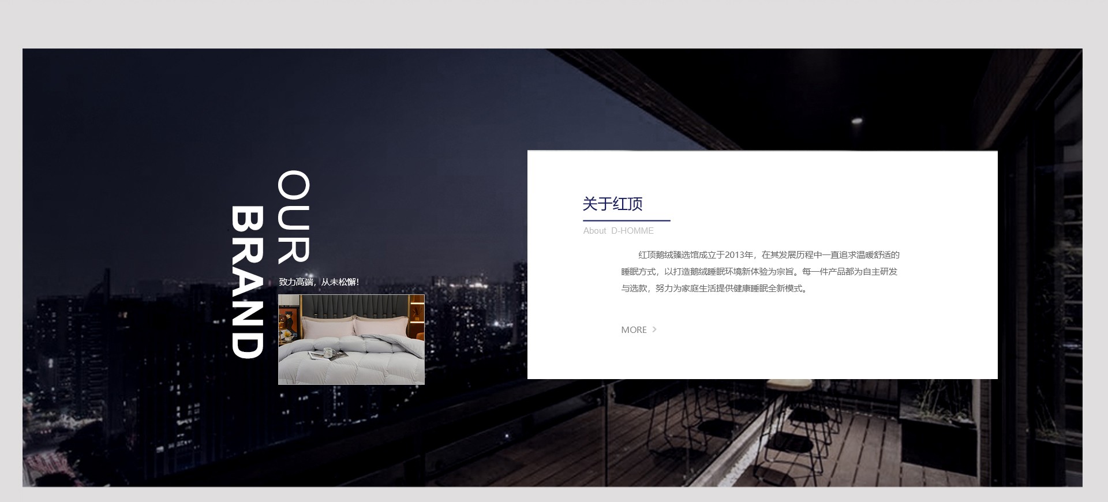The height and width of the screenshot is (502, 1108).
Task: Click the vertical OUR text
Action: pos(294,216)
